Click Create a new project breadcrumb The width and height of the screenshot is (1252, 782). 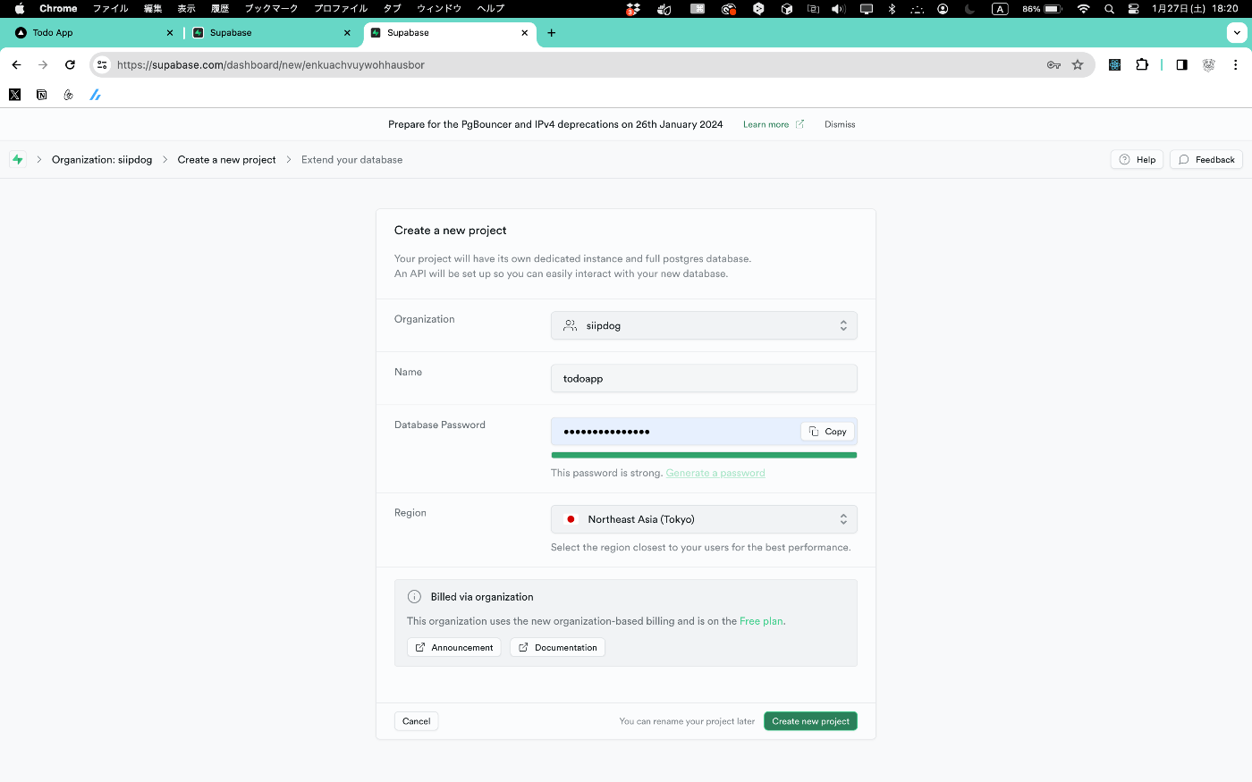[x=226, y=159]
